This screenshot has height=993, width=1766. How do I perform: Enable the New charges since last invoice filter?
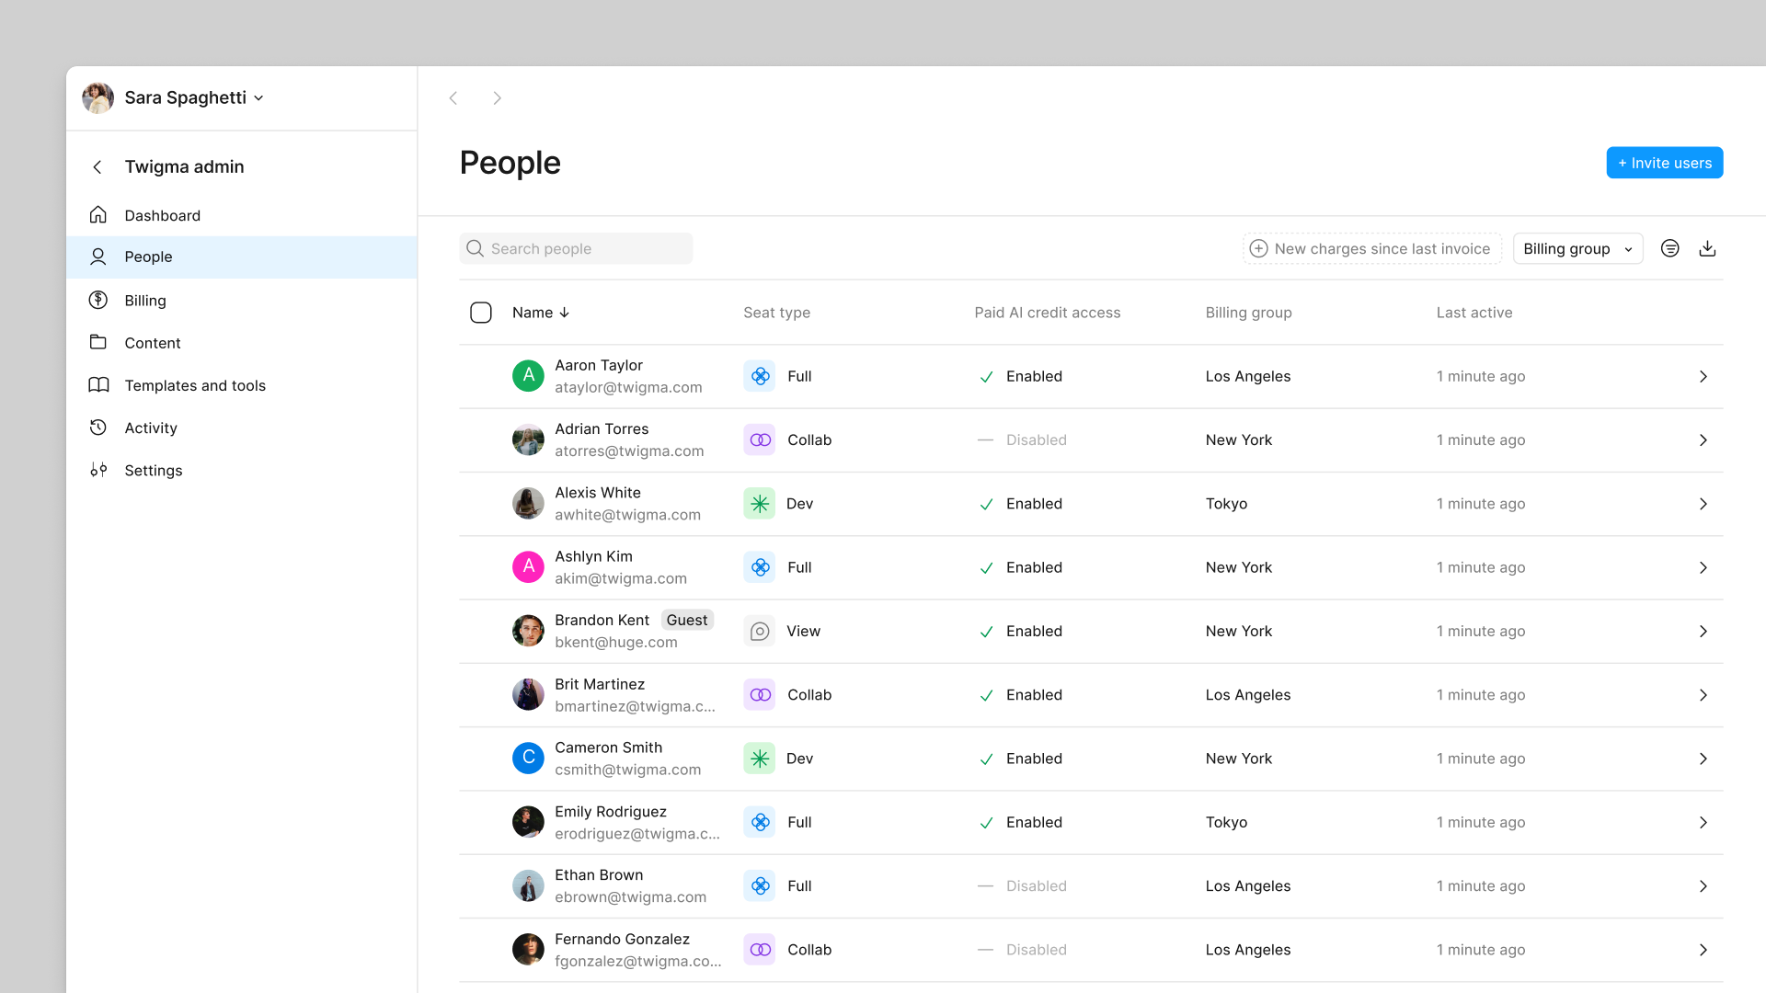1371,248
